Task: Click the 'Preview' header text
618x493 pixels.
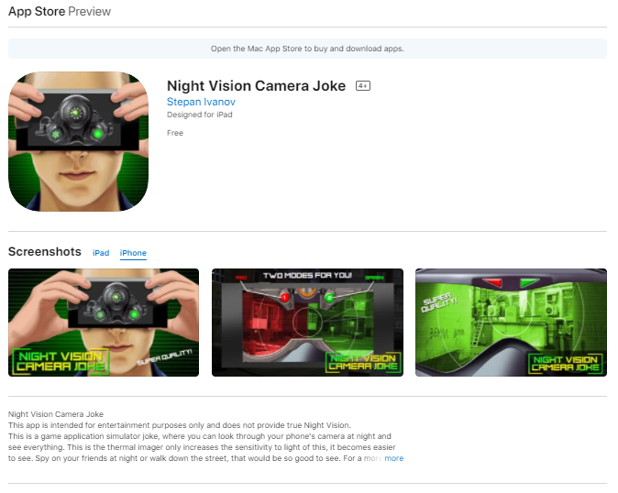Action: pyautogui.click(x=90, y=11)
